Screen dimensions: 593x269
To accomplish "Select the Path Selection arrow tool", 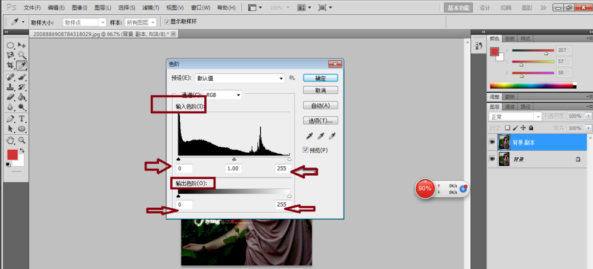I will coord(11,129).
